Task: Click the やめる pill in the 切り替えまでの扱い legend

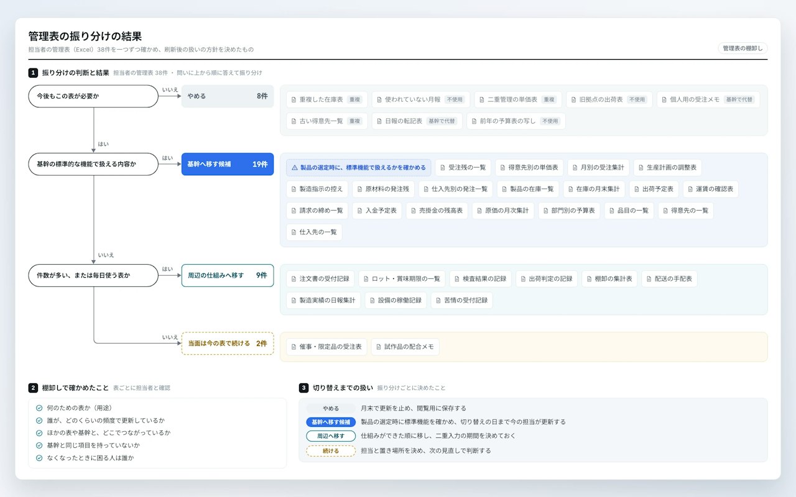Action: (331, 408)
